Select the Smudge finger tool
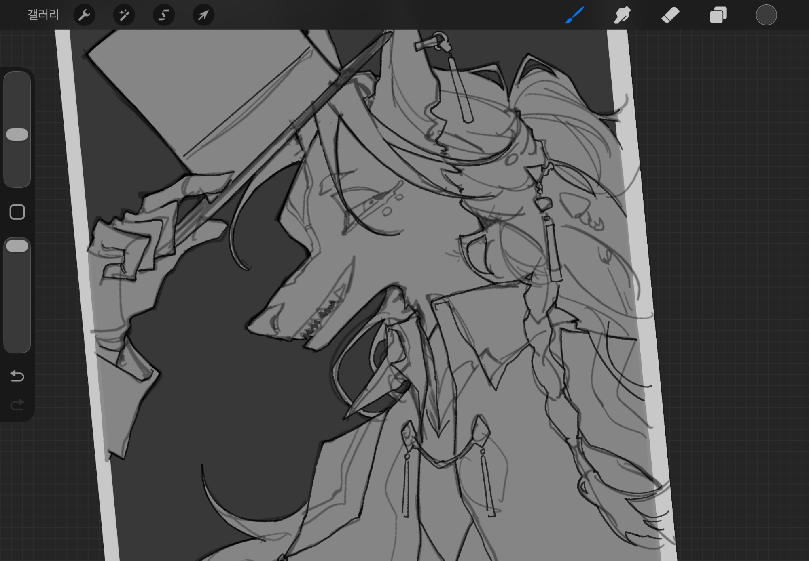The height and width of the screenshot is (561, 809). pyautogui.click(x=622, y=15)
